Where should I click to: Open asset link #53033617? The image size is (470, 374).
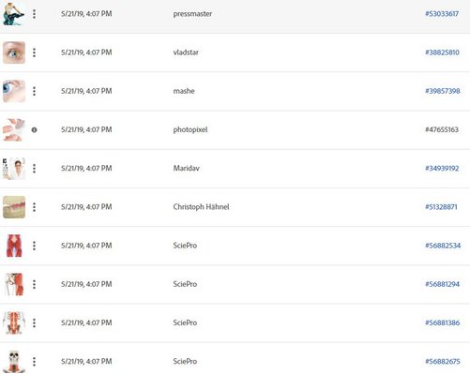(x=442, y=14)
